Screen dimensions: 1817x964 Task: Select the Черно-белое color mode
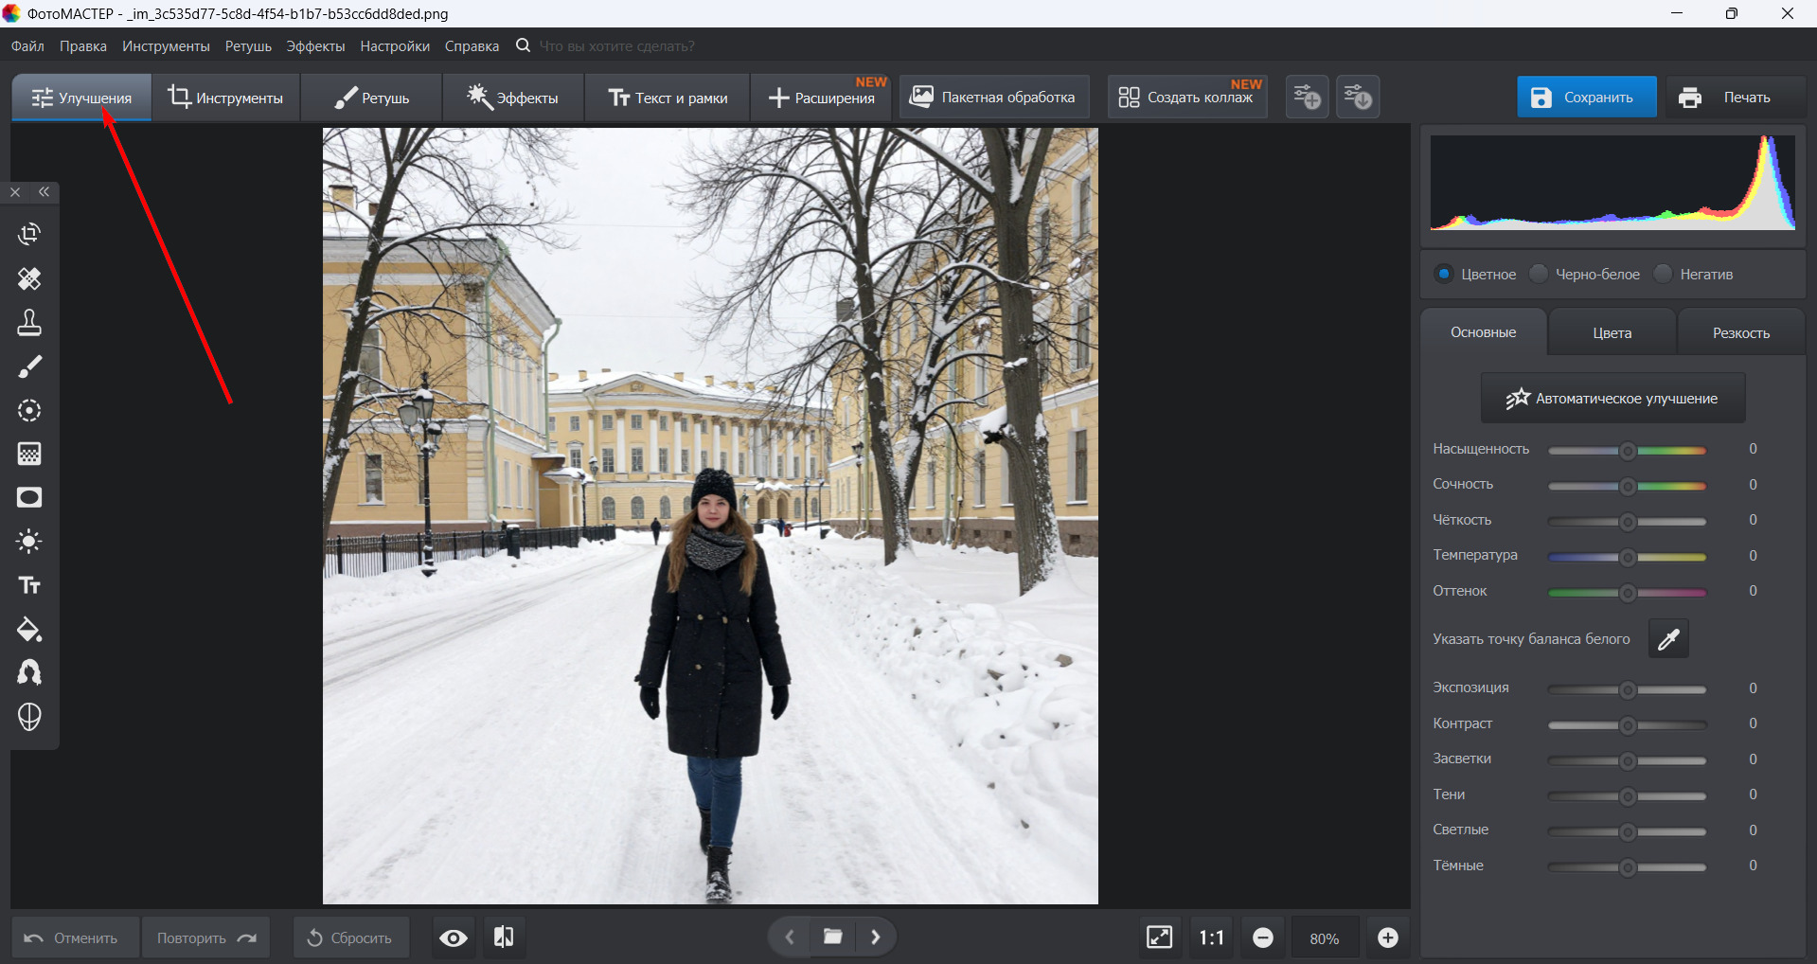coord(1540,275)
